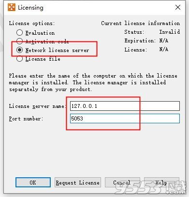Click the license manager instruction paragraph

point(93,82)
